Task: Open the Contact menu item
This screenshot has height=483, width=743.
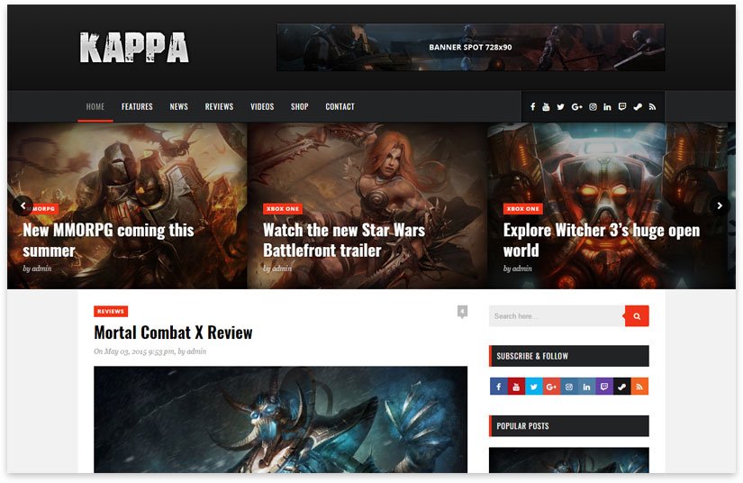Action: 340,106
